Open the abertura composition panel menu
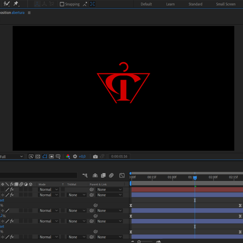Screen dimensions: 243x243 pyautogui.click(x=29, y=13)
